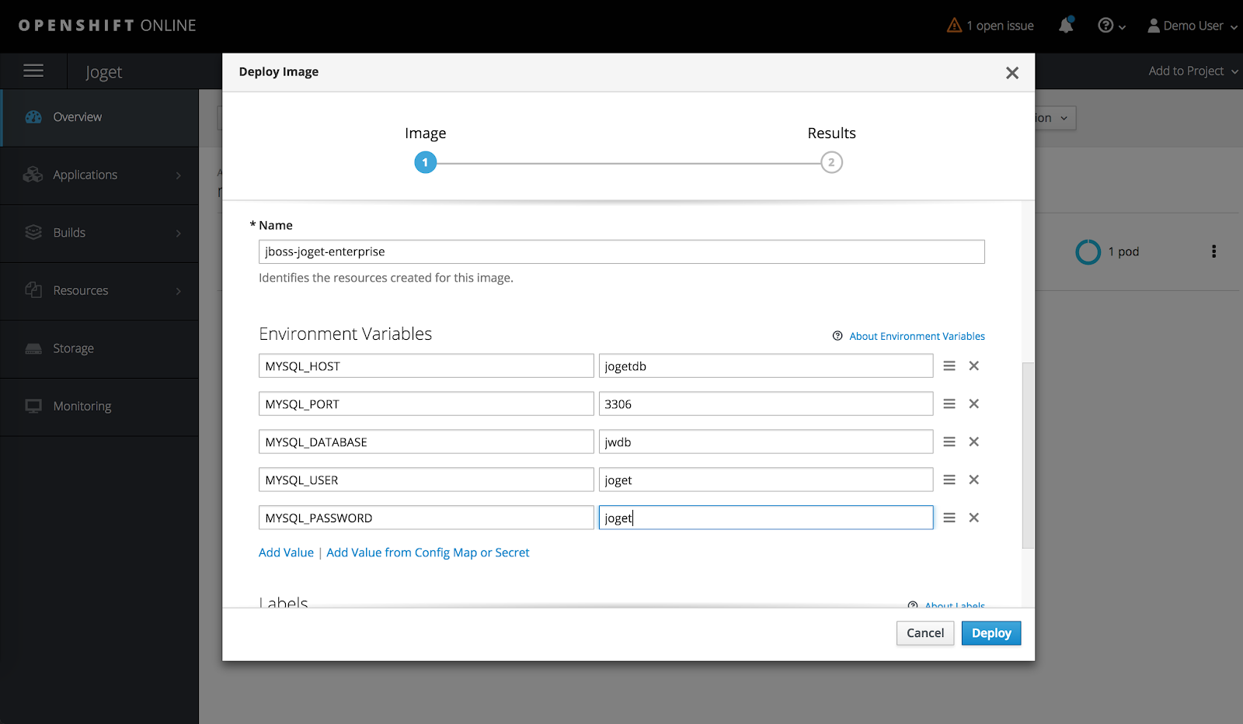Open the help menu icon

1111,26
